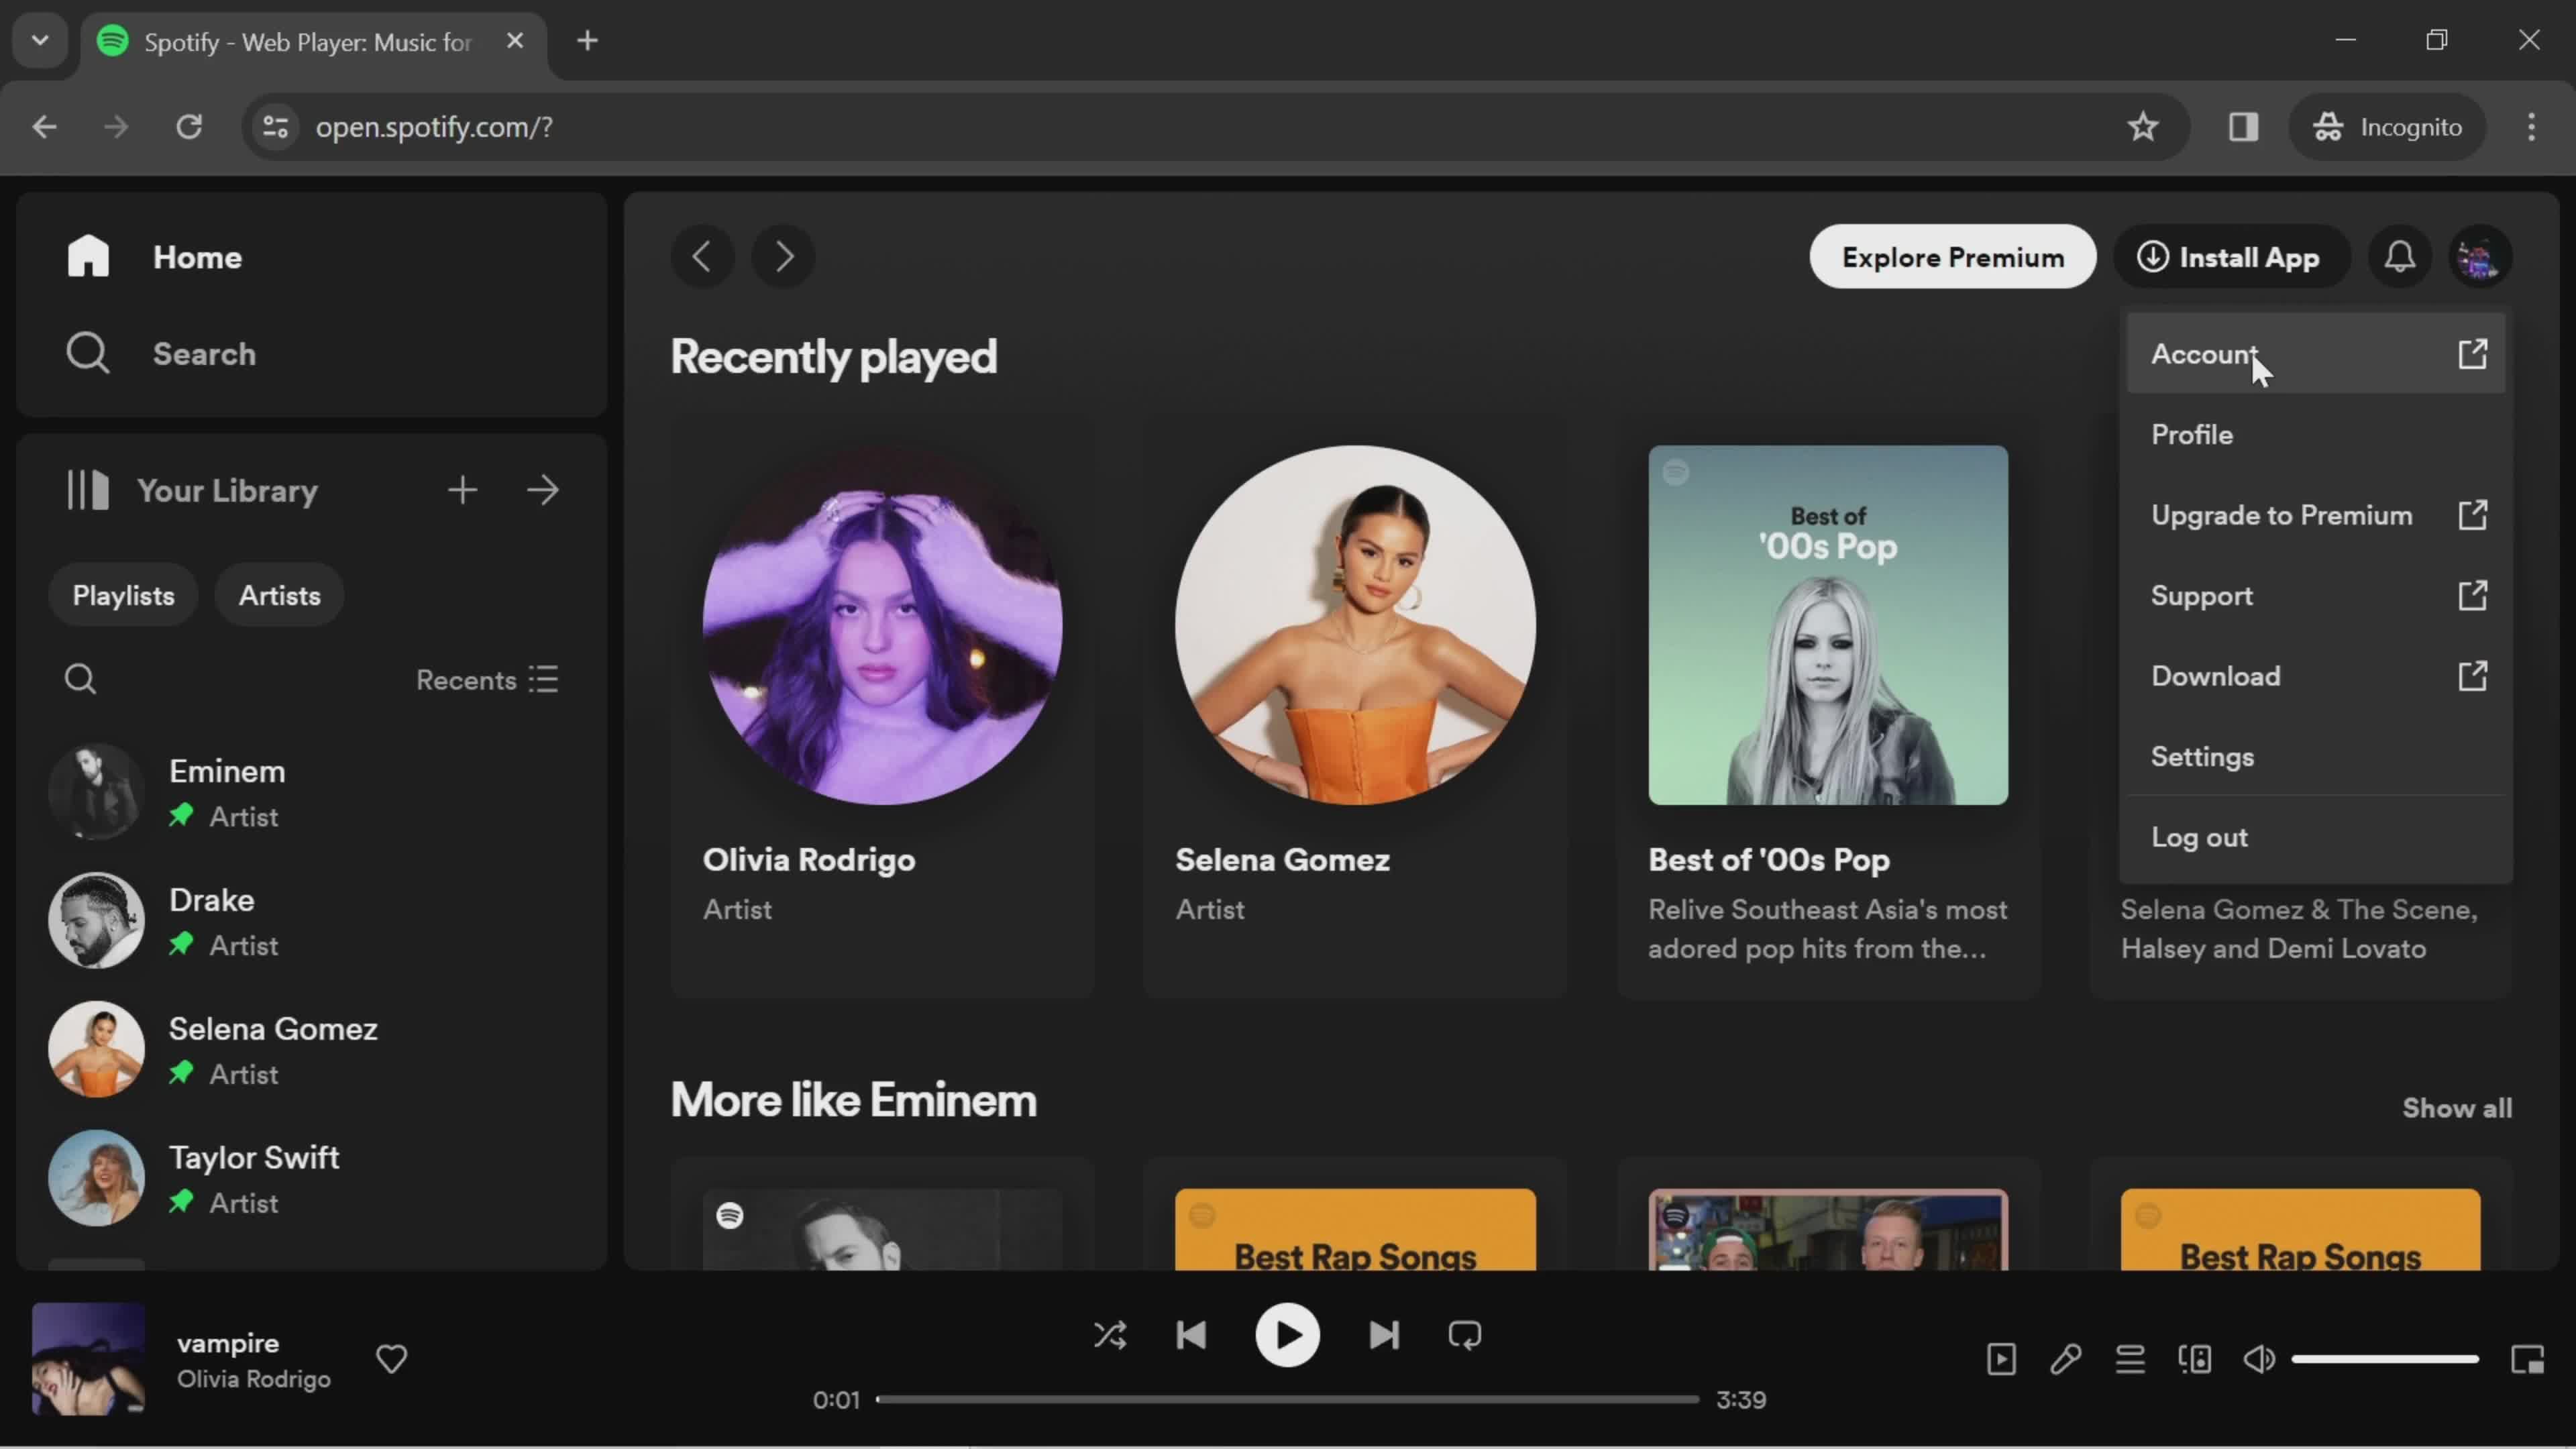Go to Home in the sidebar
Viewport: 2576px width, 1449px height.
pos(155,257)
